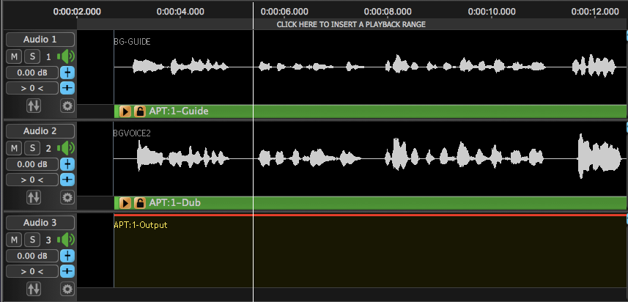
Task: Select the Audio 3 track name button
Action: (40, 223)
